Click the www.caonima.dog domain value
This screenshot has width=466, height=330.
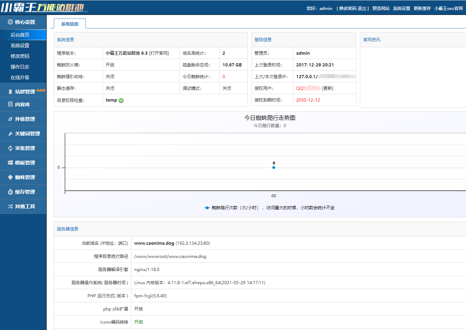click(154, 243)
